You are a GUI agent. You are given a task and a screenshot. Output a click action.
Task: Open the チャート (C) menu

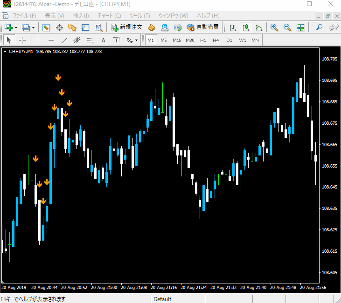109,16
